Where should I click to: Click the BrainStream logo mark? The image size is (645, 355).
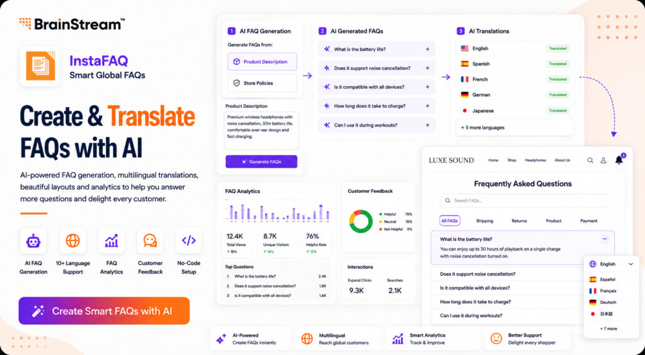click(x=25, y=23)
